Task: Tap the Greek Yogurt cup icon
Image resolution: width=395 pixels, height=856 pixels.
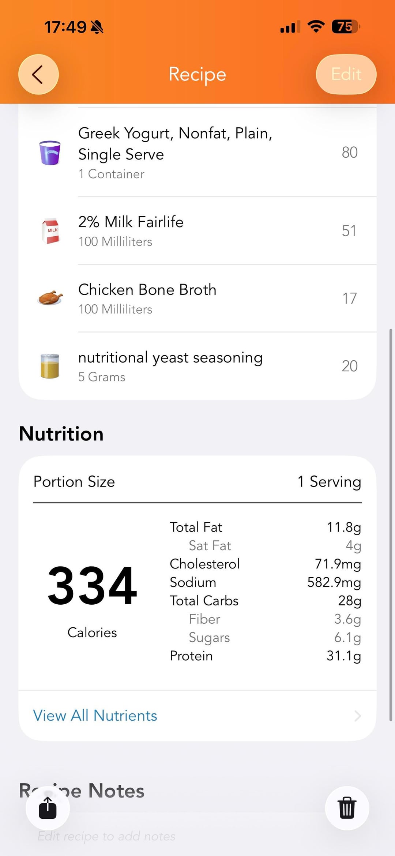Action: click(x=50, y=153)
